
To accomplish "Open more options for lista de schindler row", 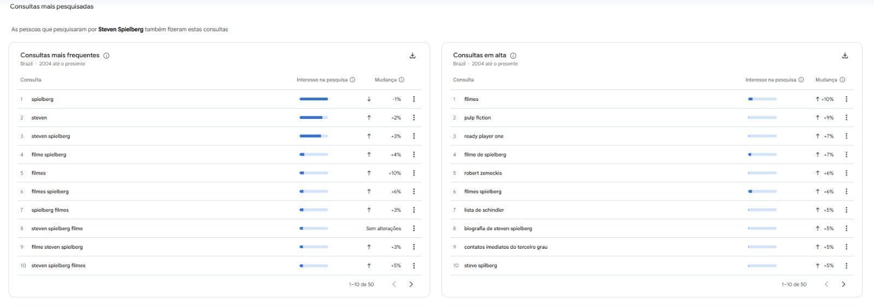I will [x=846, y=210].
